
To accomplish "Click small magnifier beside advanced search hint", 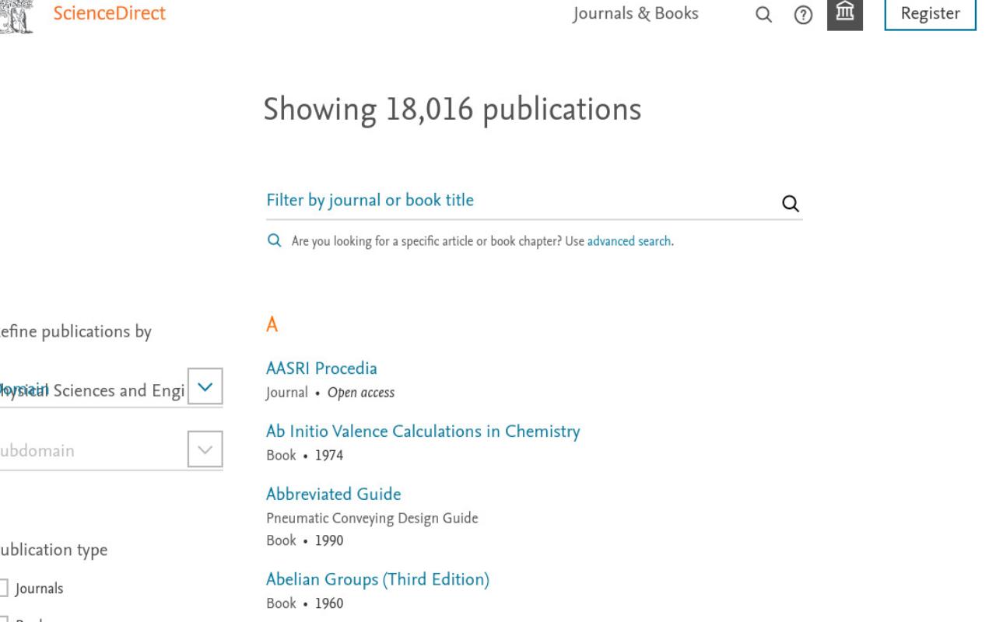I will point(274,241).
